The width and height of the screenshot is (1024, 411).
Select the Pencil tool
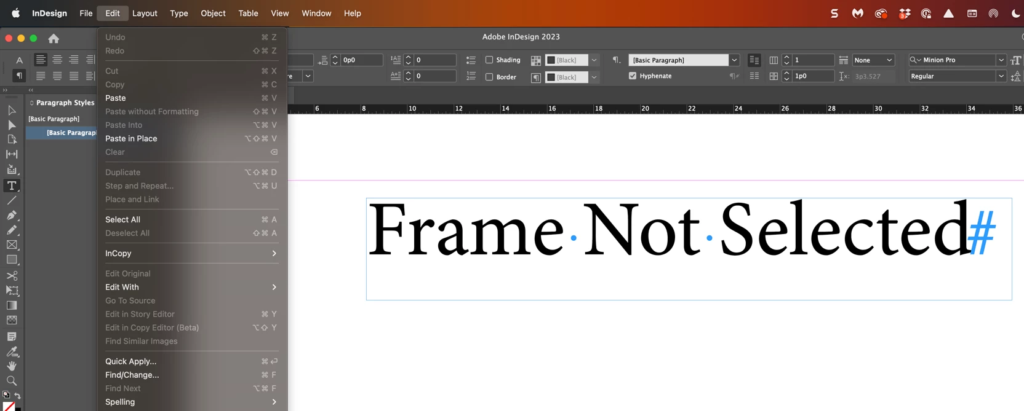tap(12, 230)
